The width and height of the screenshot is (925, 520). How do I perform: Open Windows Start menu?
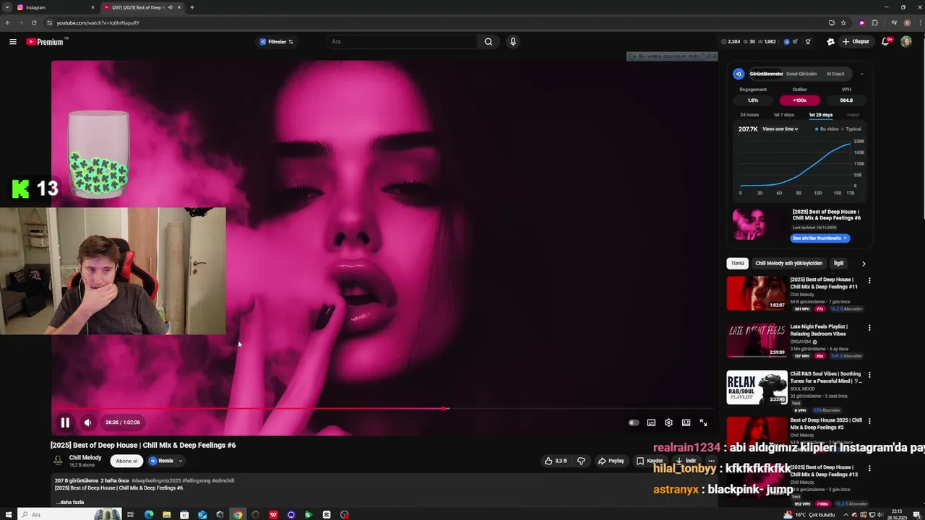tap(7, 514)
